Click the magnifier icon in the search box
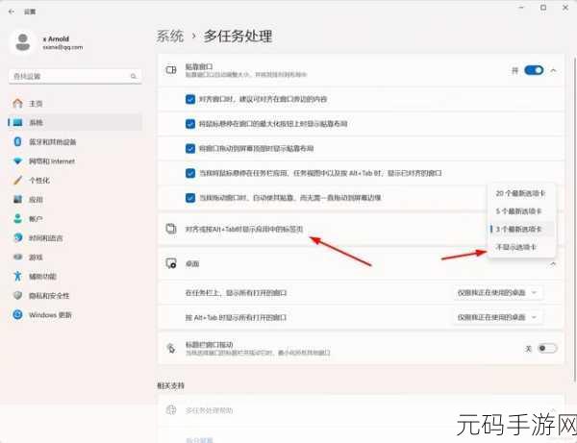The image size is (577, 443). click(134, 76)
